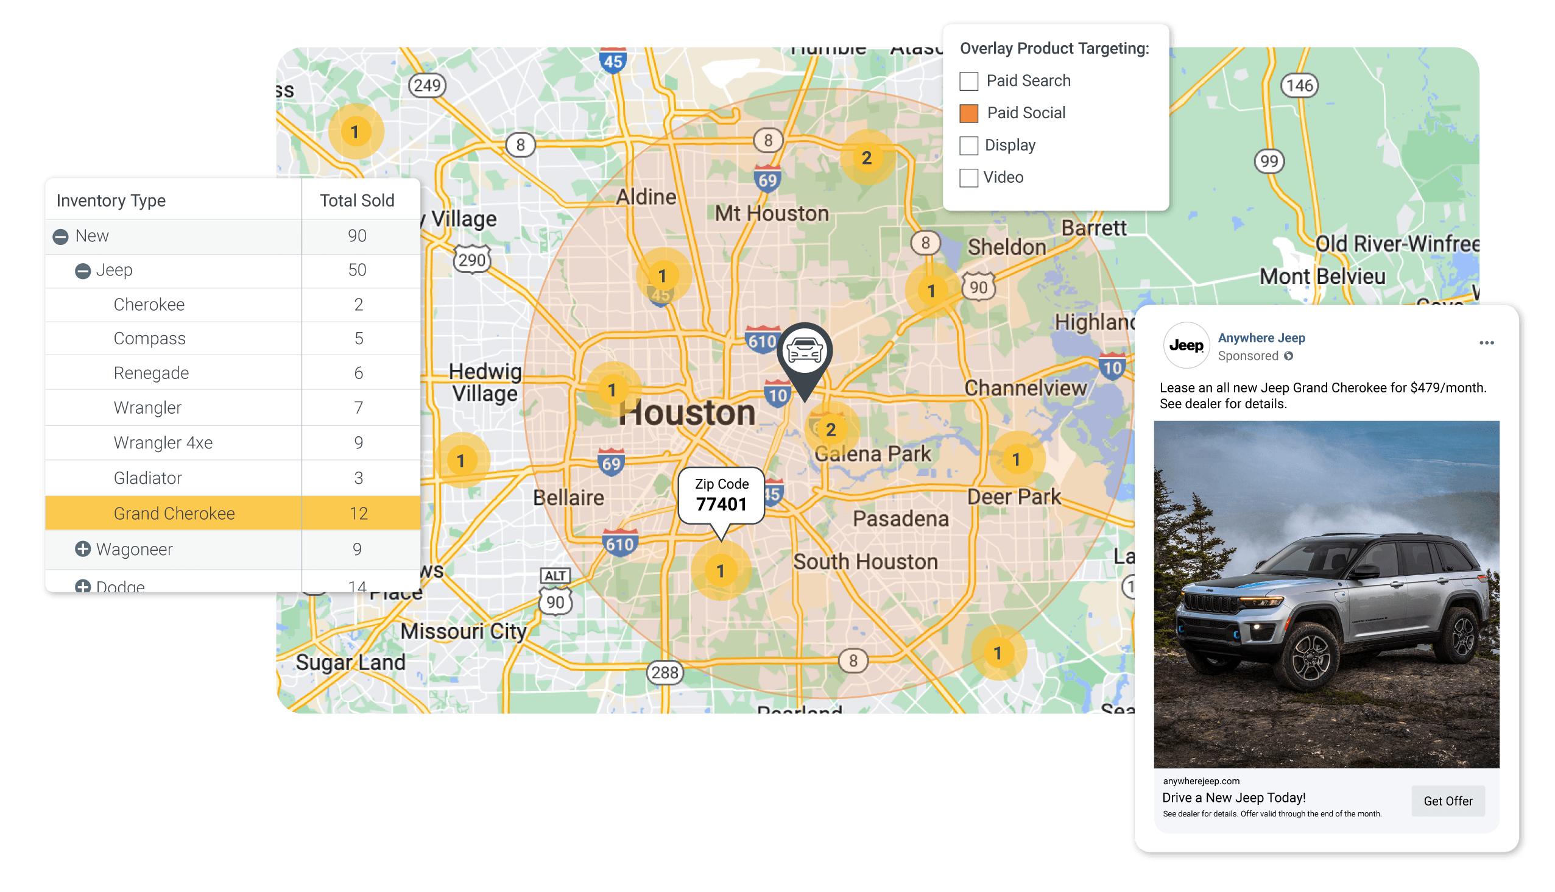Screen dimensions: 1555x892
Task: Select the Gladiator row
Action: click(233, 478)
